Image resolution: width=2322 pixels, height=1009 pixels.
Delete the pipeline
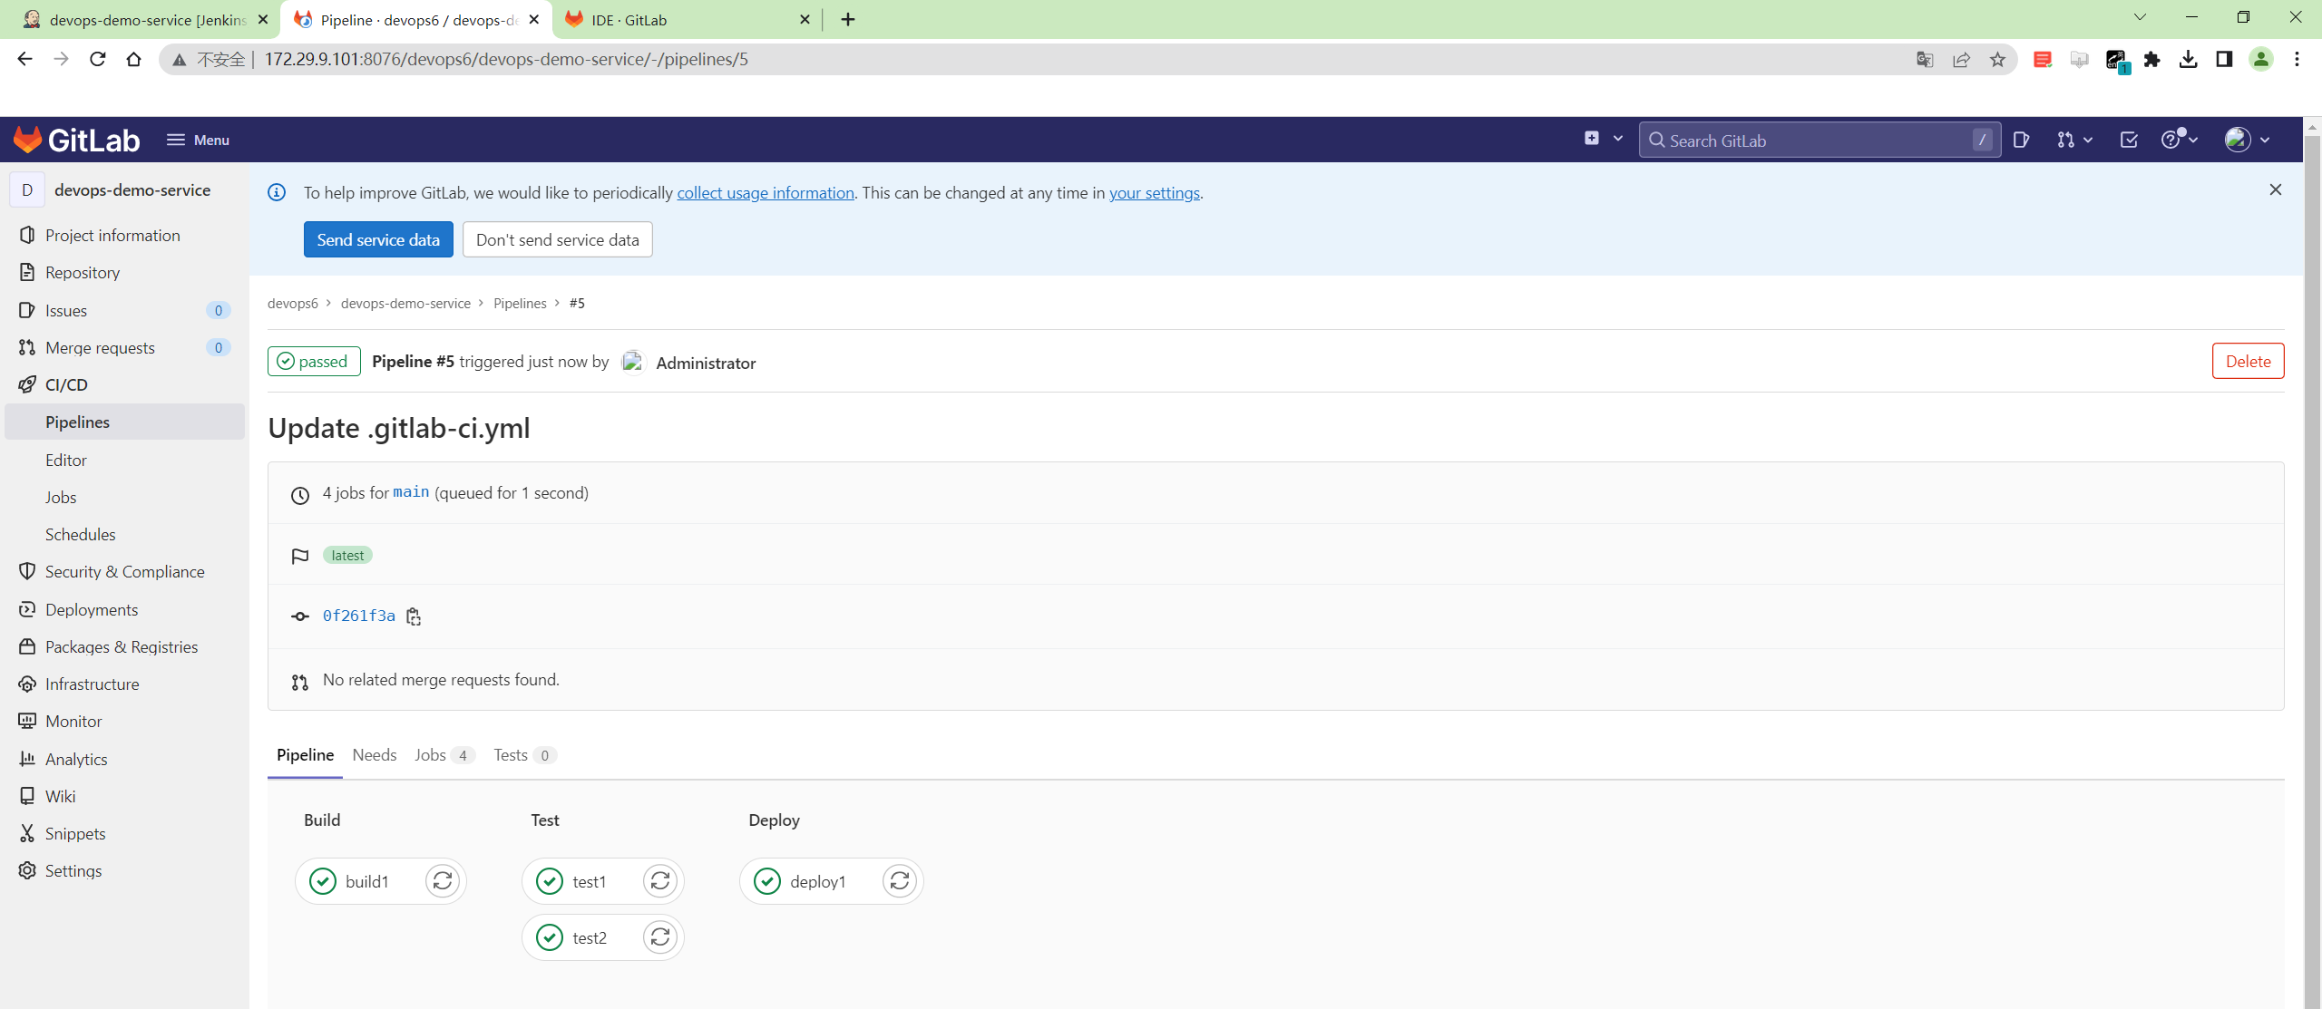click(x=2248, y=361)
